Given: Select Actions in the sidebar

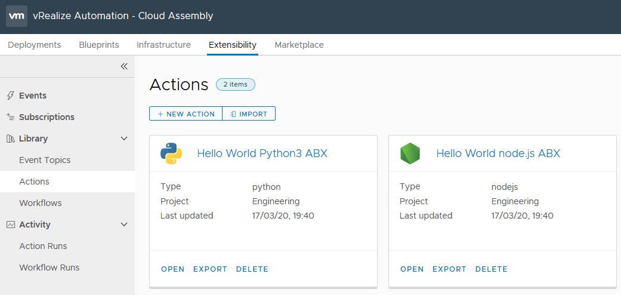Looking at the screenshot, I should (x=67, y=182).
